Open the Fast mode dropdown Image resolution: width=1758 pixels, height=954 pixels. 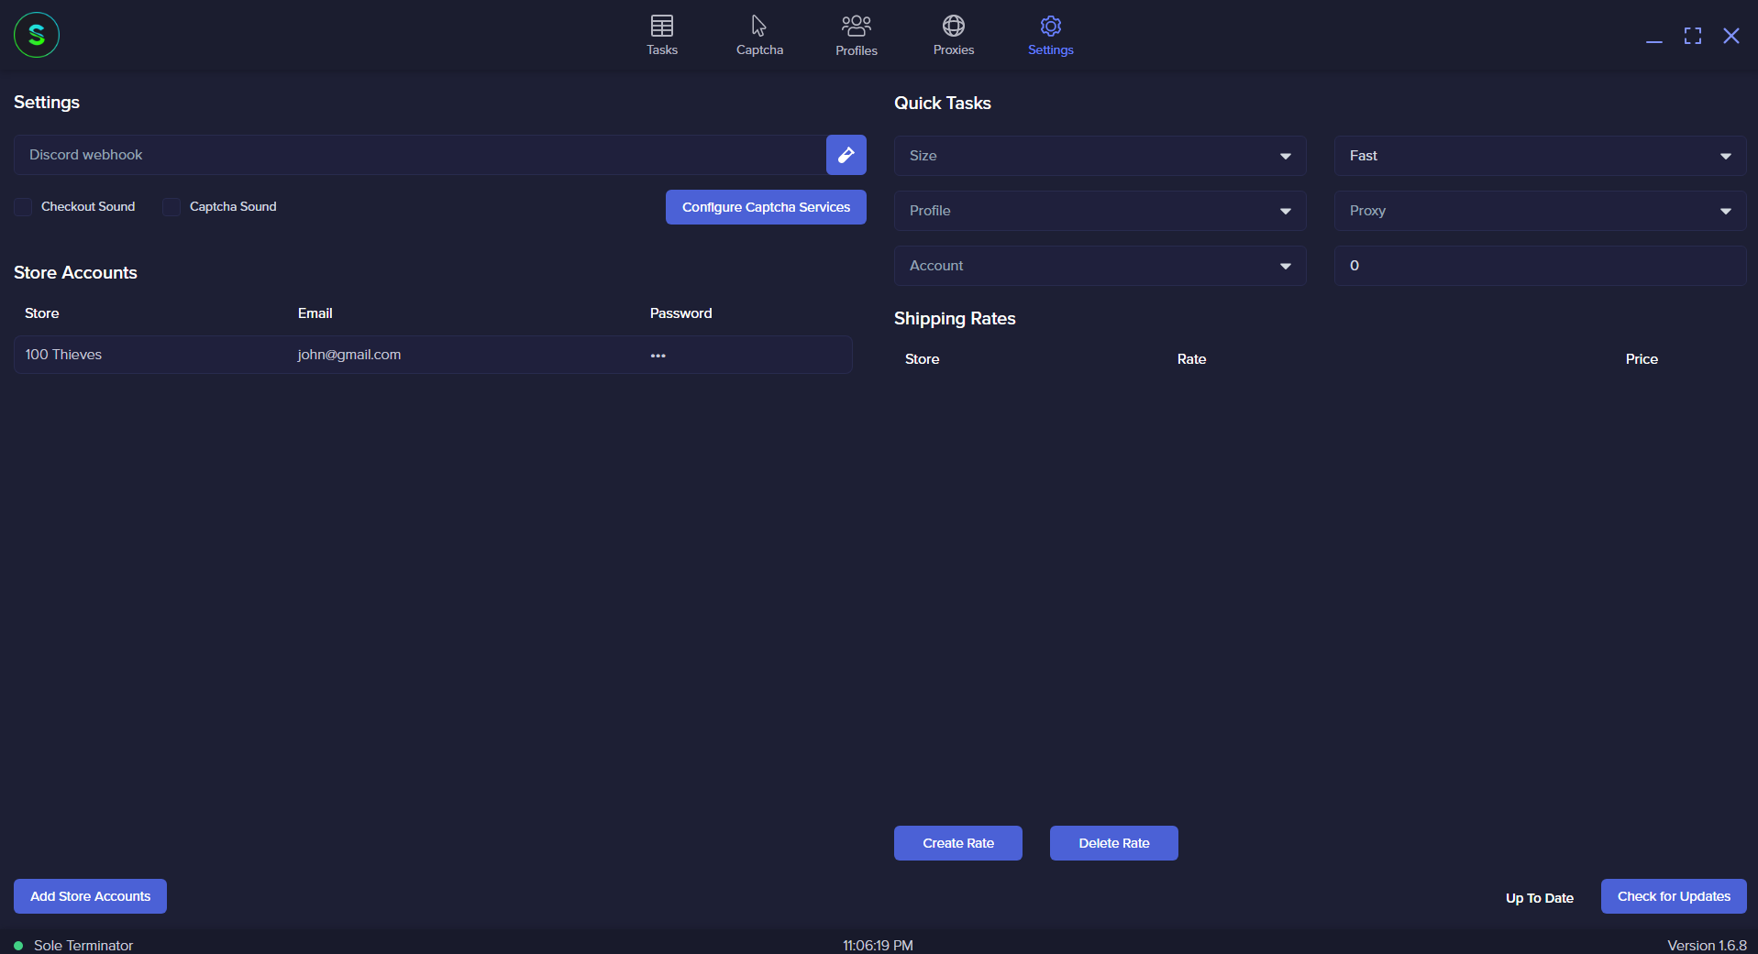[1540, 156]
